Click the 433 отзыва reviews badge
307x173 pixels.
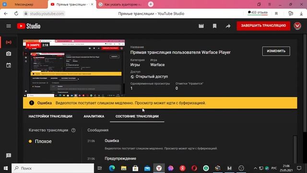pos(258,13)
